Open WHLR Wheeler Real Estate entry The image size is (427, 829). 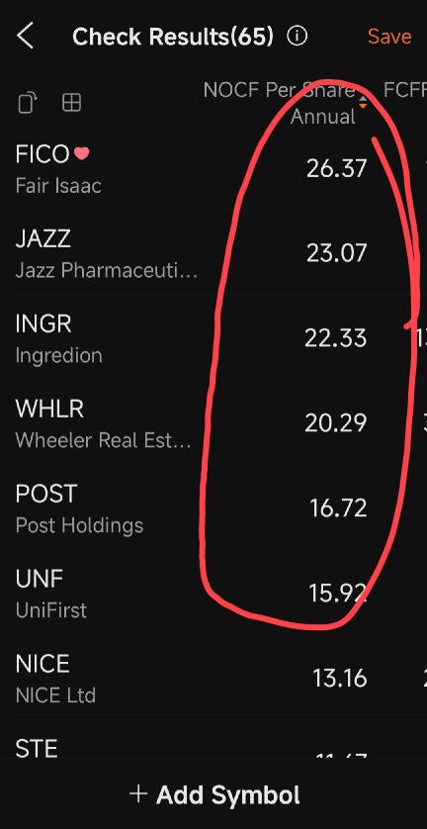click(x=213, y=422)
